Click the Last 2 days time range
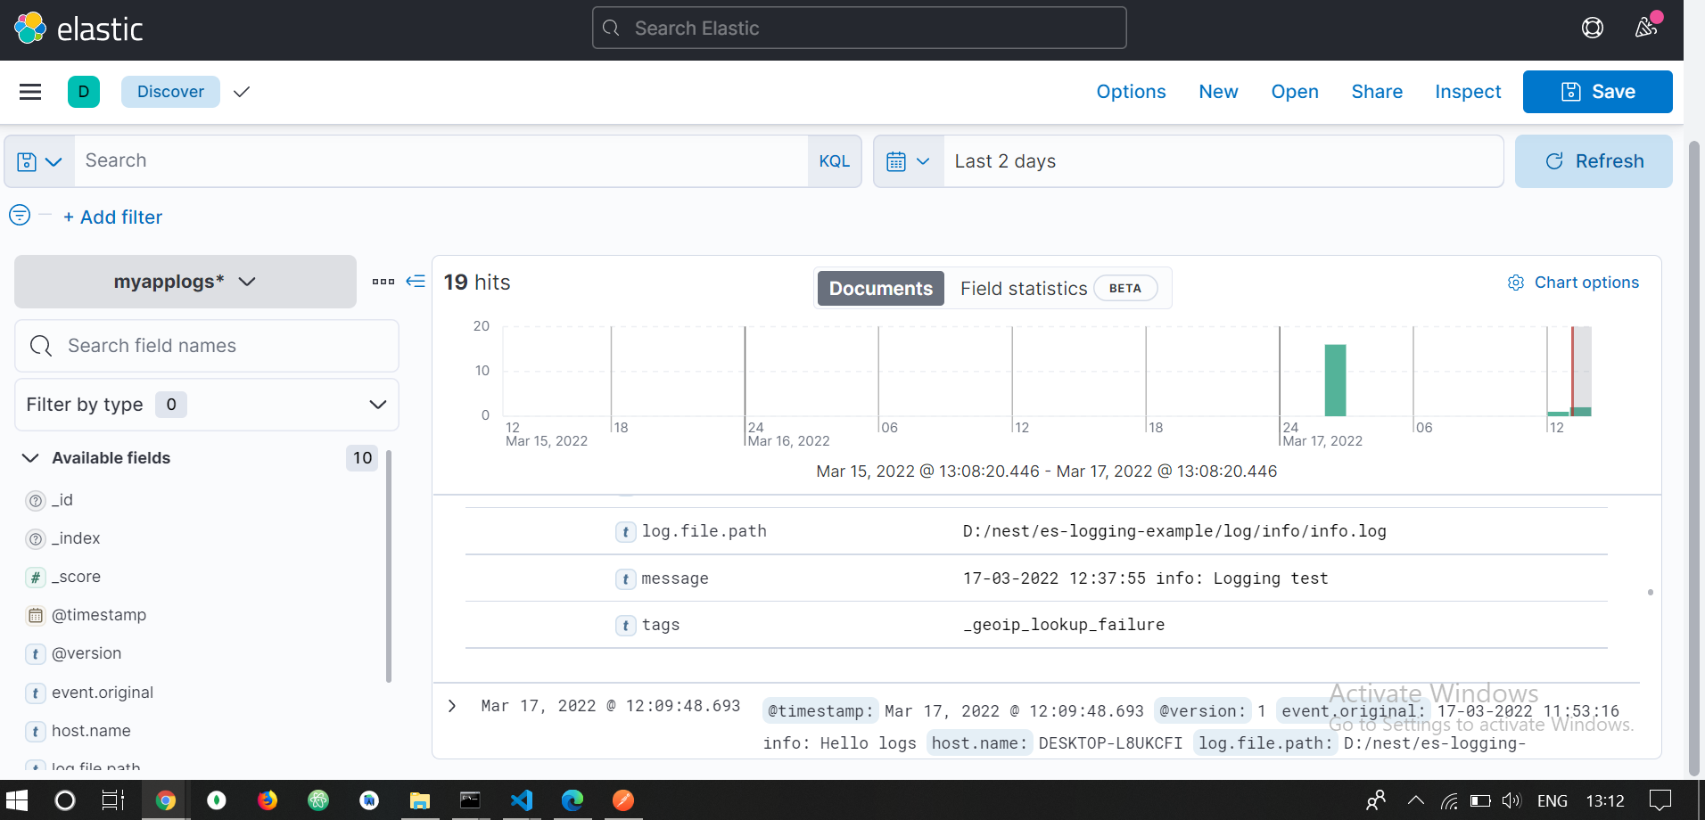The height and width of the screenshot is (820, 1705). click(x=1223, y=161)
